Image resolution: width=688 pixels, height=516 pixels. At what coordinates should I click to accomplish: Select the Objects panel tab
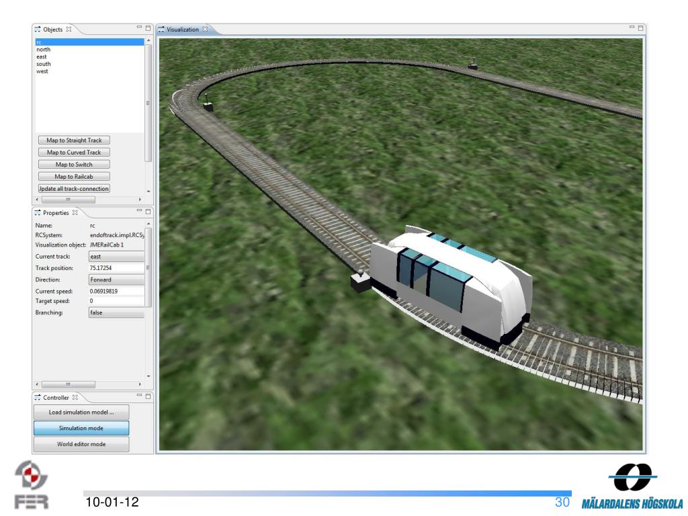[x=52, y=30]
